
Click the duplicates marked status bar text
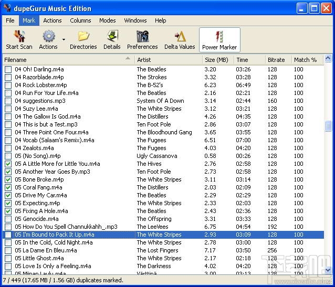tap(63, 280)
